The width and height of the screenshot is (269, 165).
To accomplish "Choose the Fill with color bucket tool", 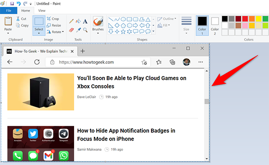I will tap(78, 21).
